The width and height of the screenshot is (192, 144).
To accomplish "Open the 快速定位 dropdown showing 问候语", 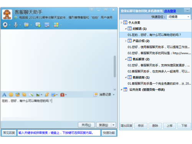I will [179, 17].
